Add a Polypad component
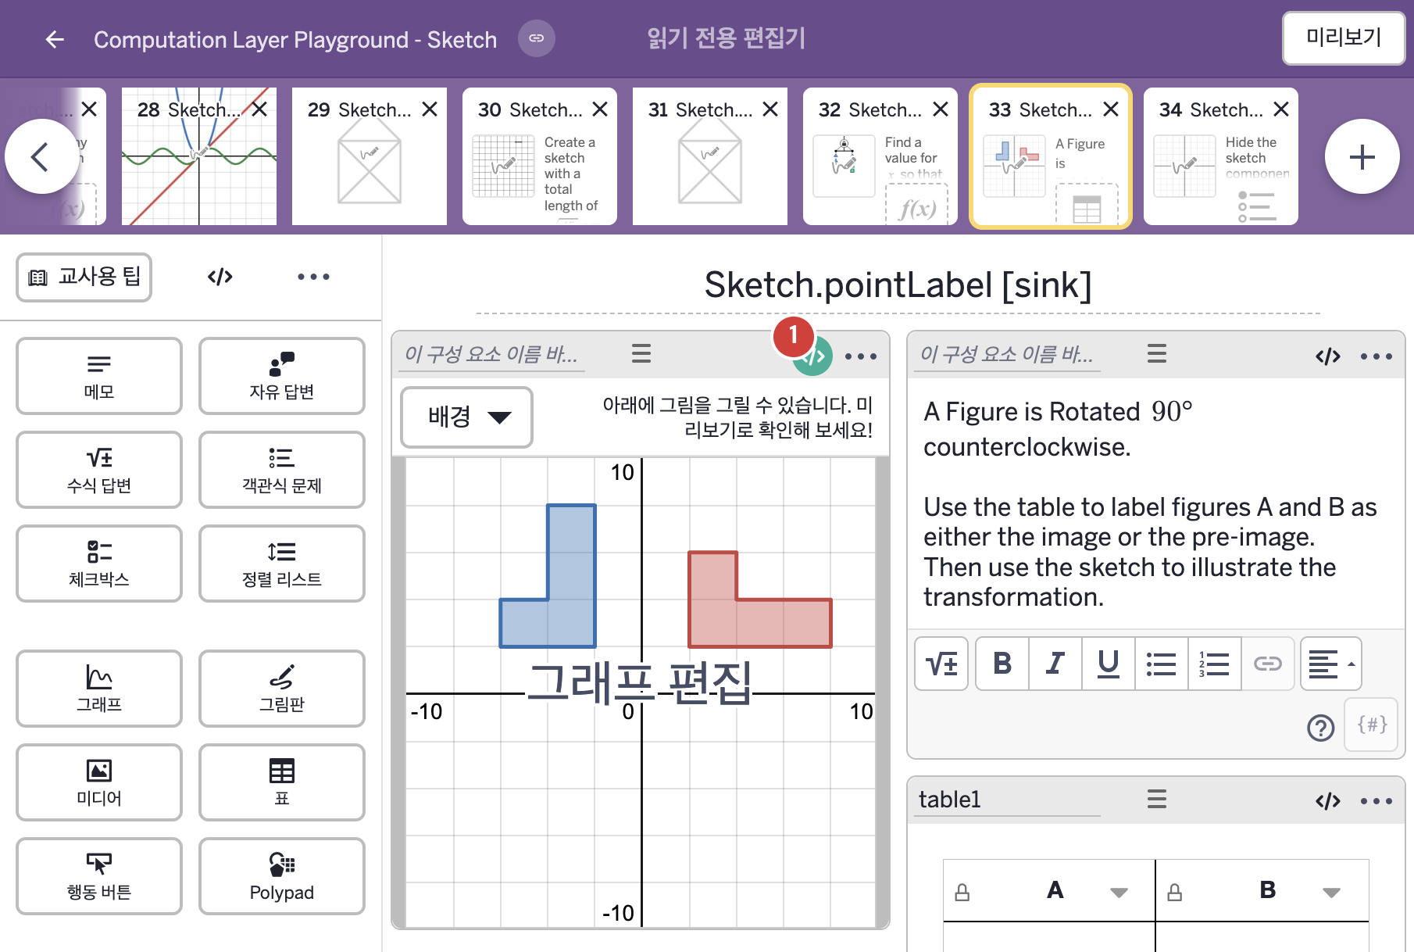Screen dimensions: 1414x952 [282, 876]
